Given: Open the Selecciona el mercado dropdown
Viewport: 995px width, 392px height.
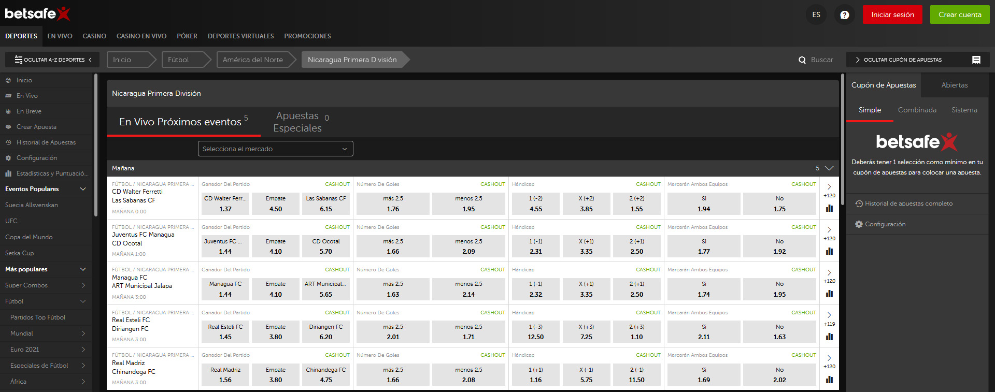Looking at the screenshot, I should [x=276, y=149].
